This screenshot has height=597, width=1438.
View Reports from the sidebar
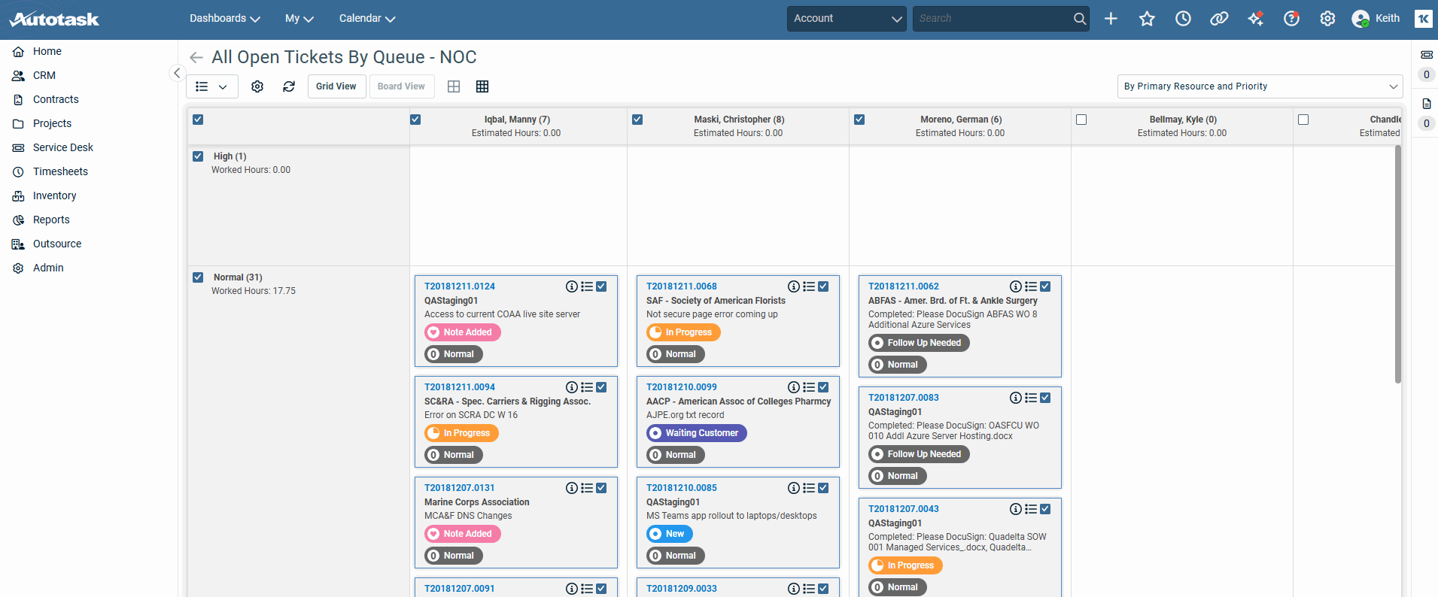(x=51, y=220)
